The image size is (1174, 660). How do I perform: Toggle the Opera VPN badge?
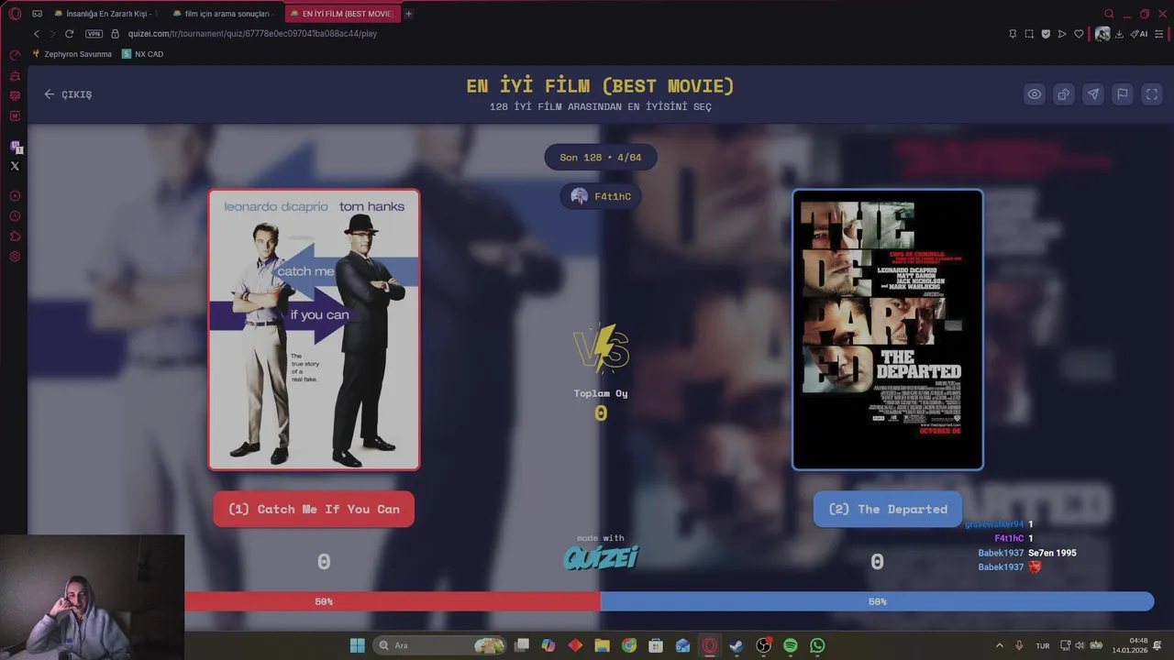(94, 34)
